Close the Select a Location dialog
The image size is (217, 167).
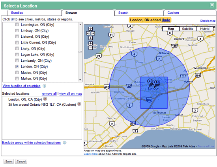[x=212, y=5]
